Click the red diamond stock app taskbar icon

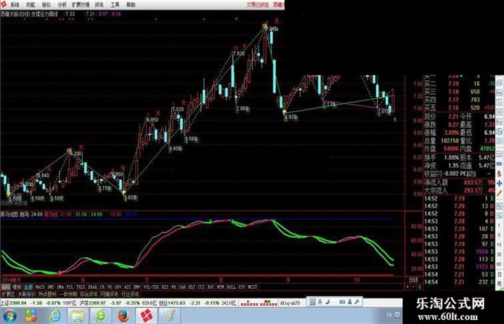click(x=146, y=316)
